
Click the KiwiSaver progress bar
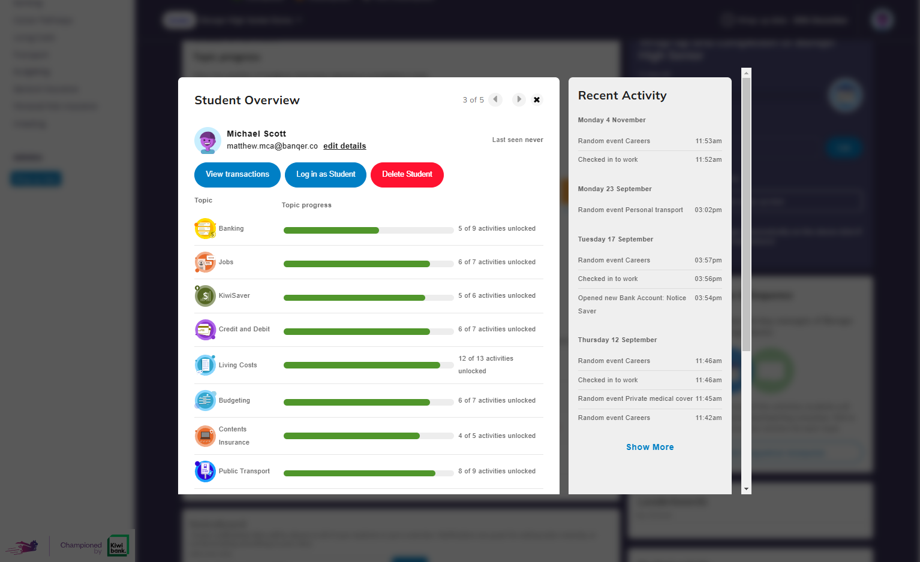pyautogui.click(x=368, y=298)
